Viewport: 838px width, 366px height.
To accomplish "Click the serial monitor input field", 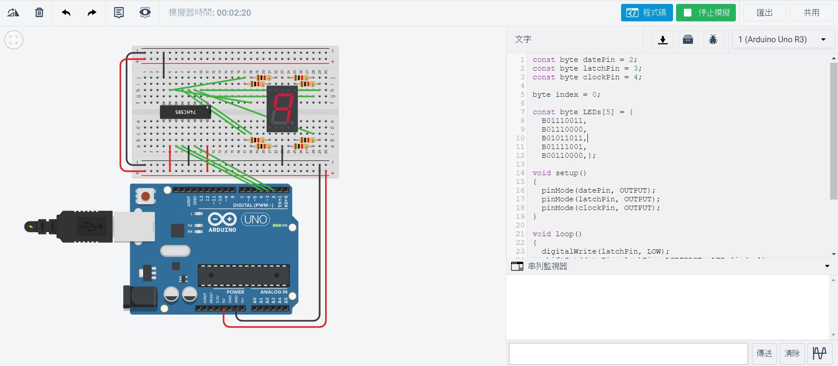I will (628, 353).
